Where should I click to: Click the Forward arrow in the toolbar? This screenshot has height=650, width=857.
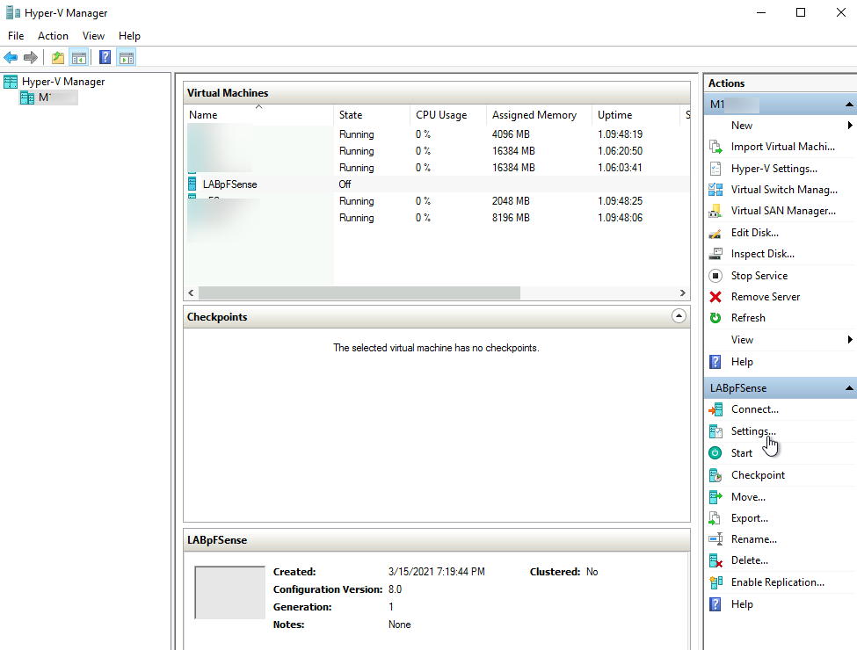click(x=31, y=57)
